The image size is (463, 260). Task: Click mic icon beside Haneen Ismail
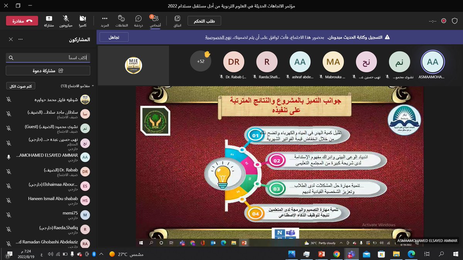click(x=8, y=201)
